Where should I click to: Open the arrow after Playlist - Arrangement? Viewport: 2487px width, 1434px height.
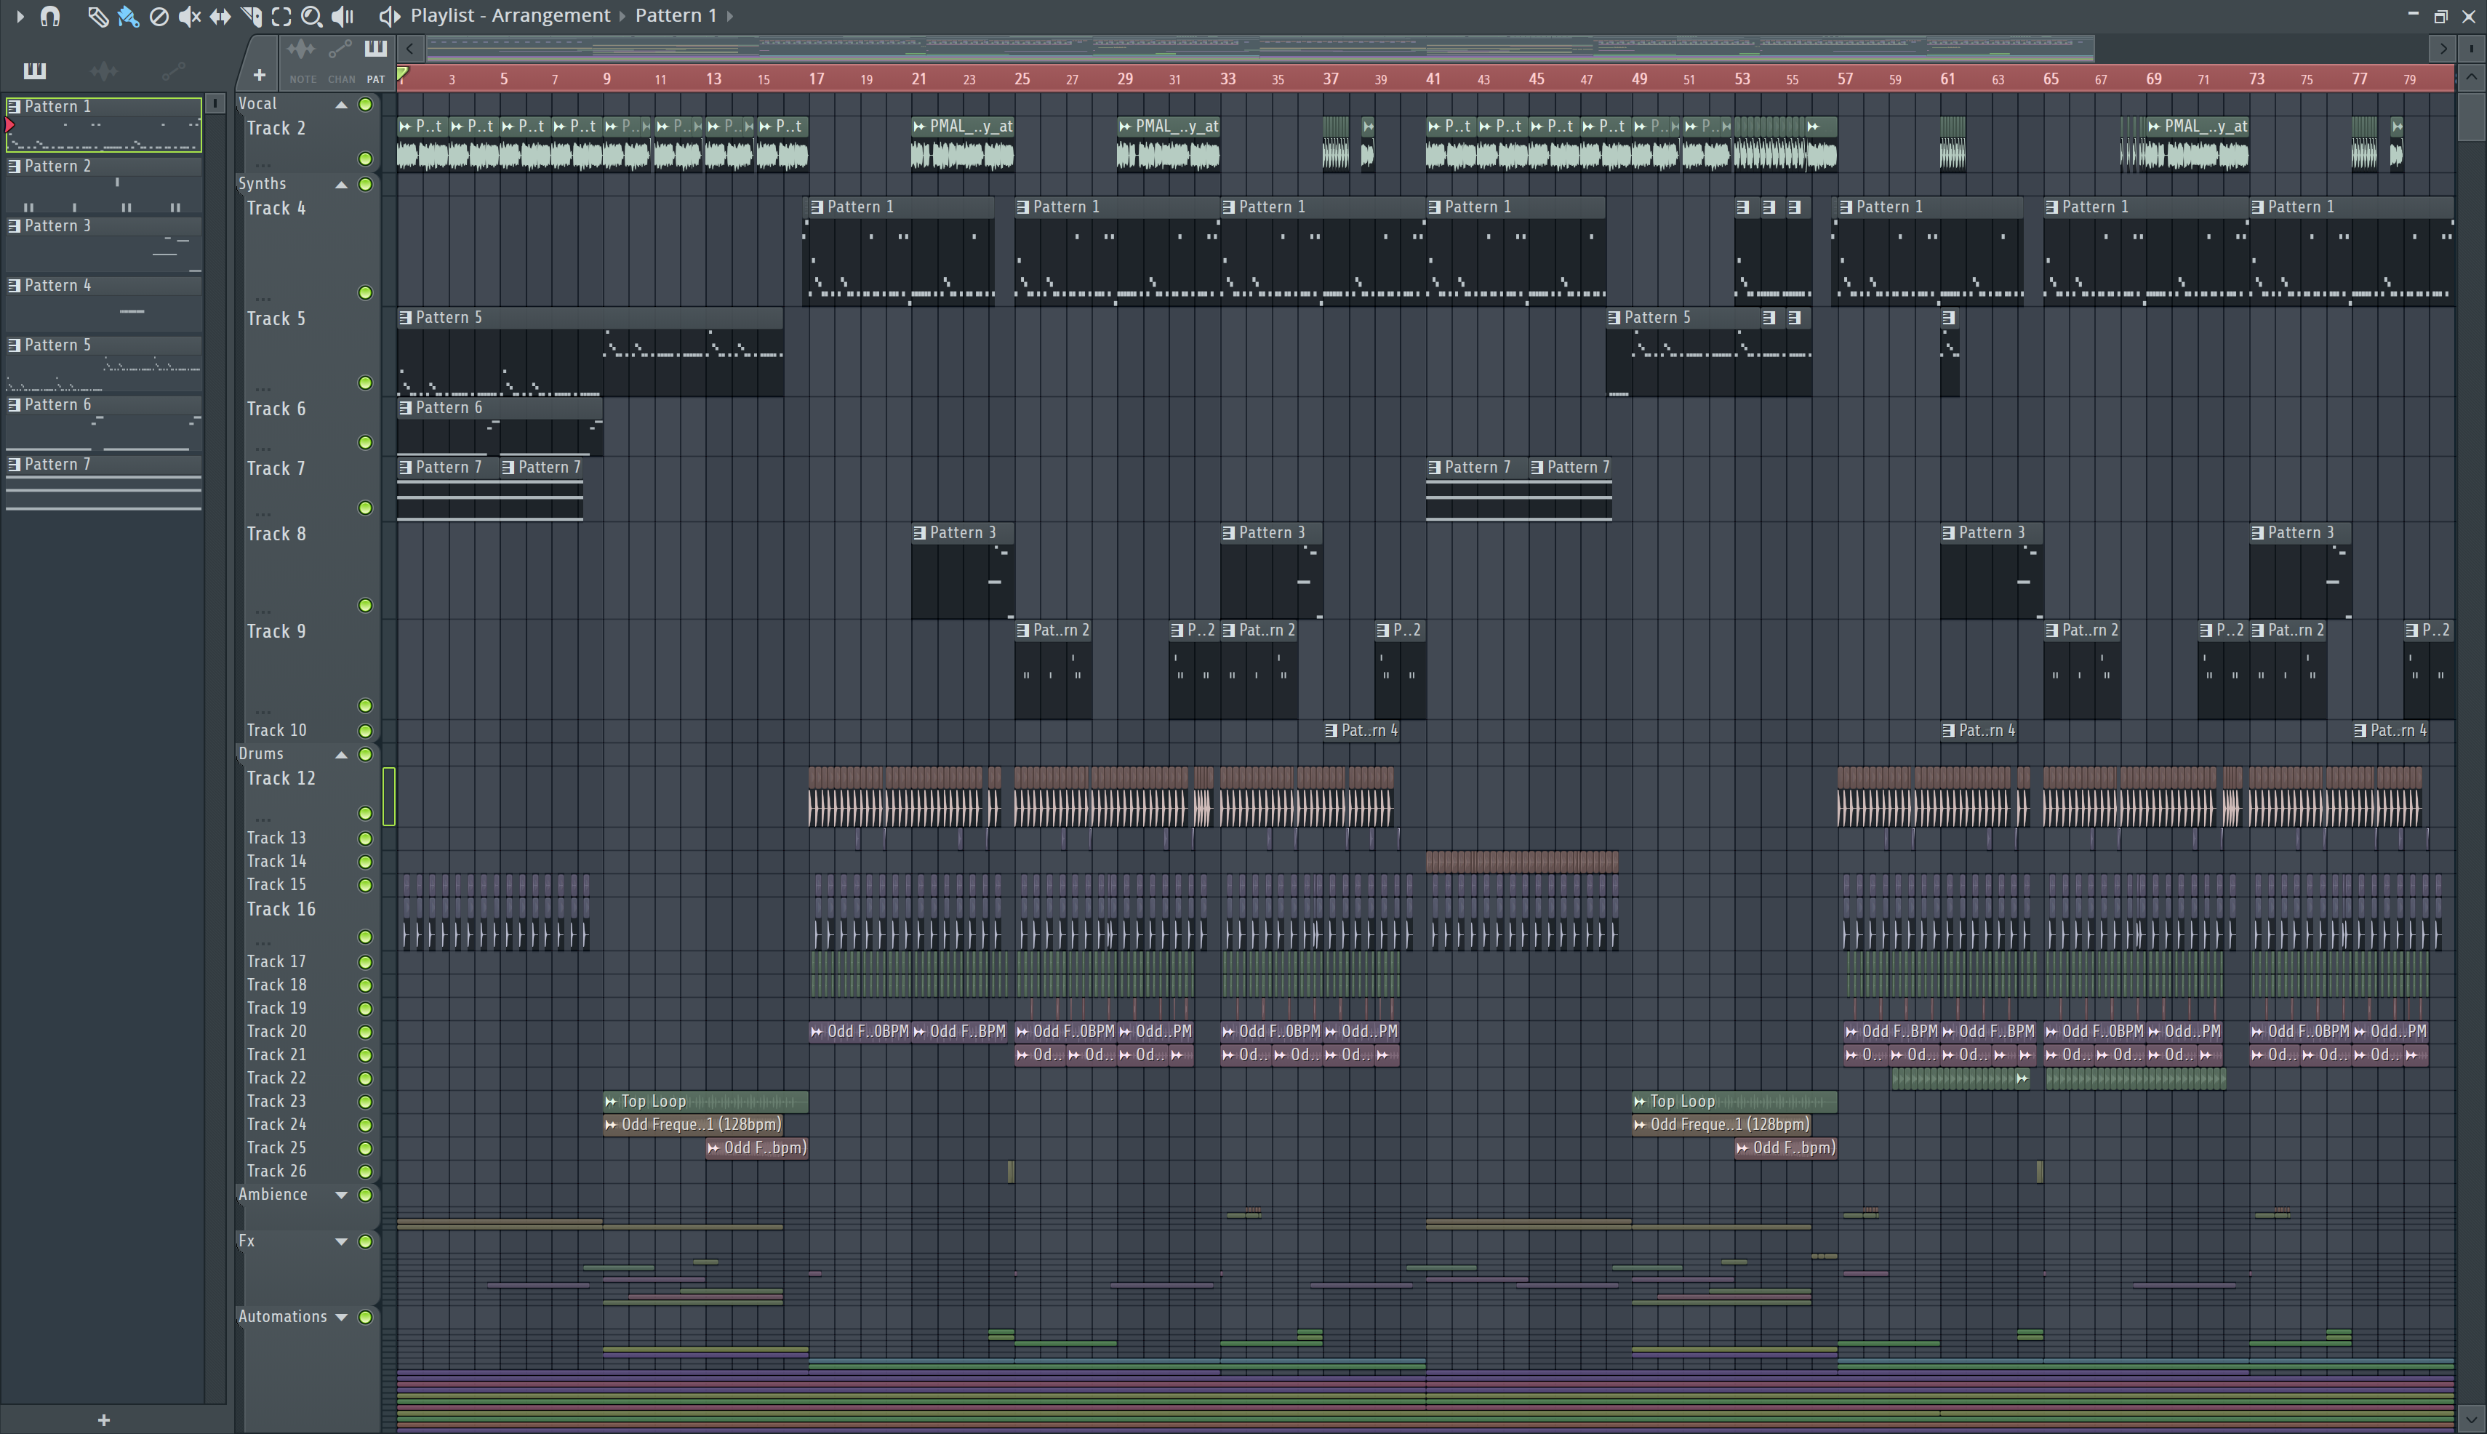tap(622, 16)
